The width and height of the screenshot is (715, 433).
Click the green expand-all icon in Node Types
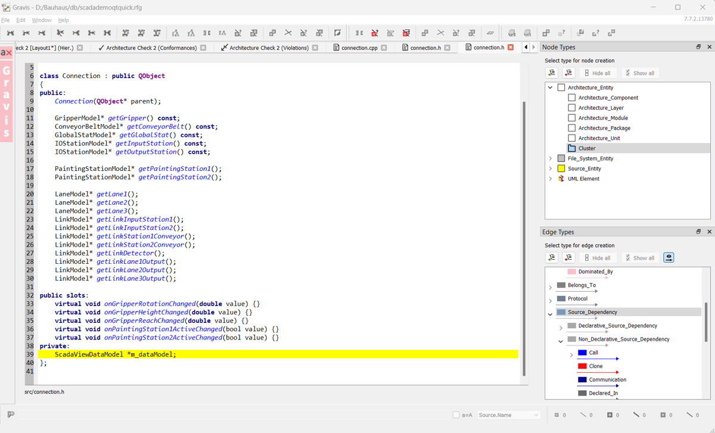[552, 73]
